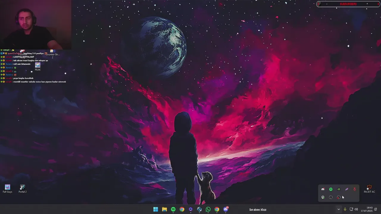This screenshot has width=381, height=214.
Task: Open the notification bell in the tray
Action: click(x=376, y=209)
